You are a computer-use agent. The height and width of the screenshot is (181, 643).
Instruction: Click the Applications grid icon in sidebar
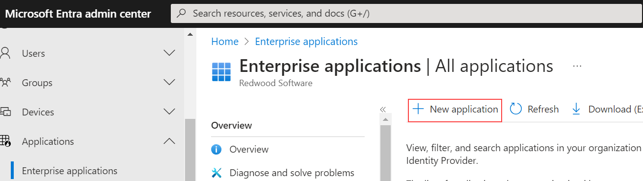5,141
